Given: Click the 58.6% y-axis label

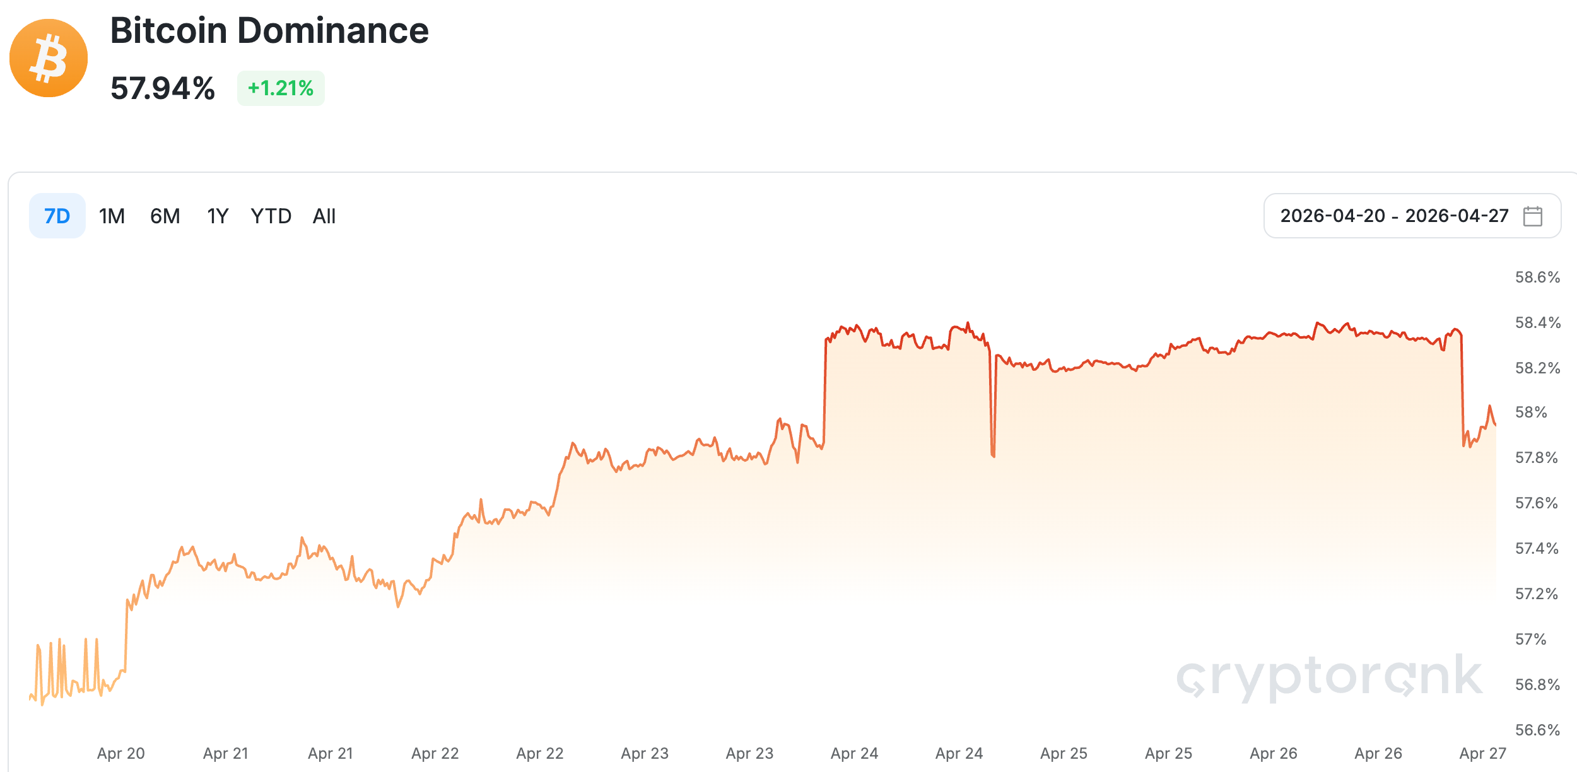Looking at the screenshot, I should point(1537,278).
